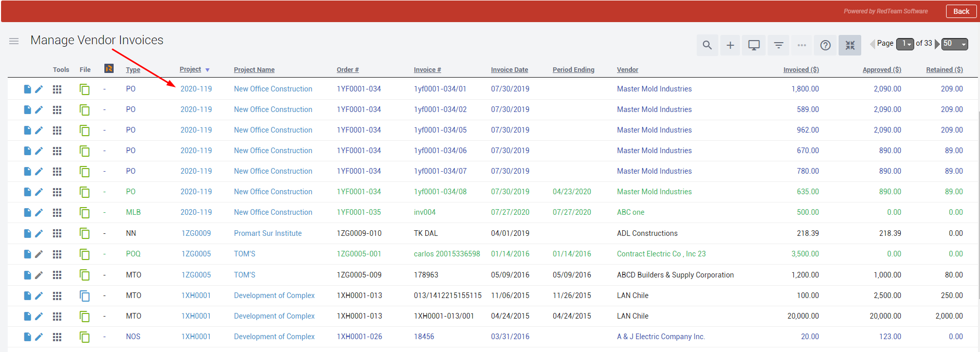Image resolution: width=980 pixels, height=352 pixels.
Task: Click the search magnifier icon in the toolbar
Action: tap(707, 45)
